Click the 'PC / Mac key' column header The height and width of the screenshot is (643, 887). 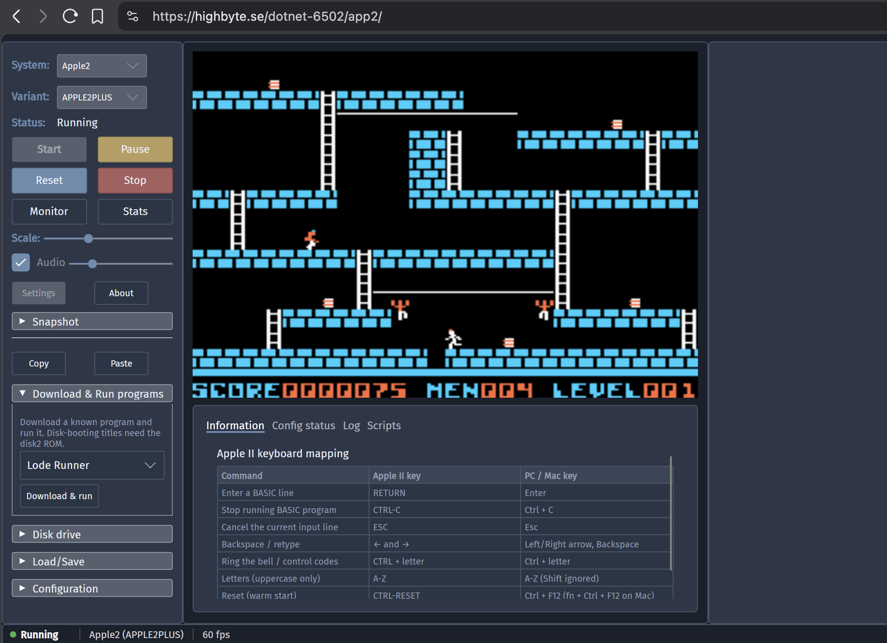pyautogui.click(x=596, y=476)
